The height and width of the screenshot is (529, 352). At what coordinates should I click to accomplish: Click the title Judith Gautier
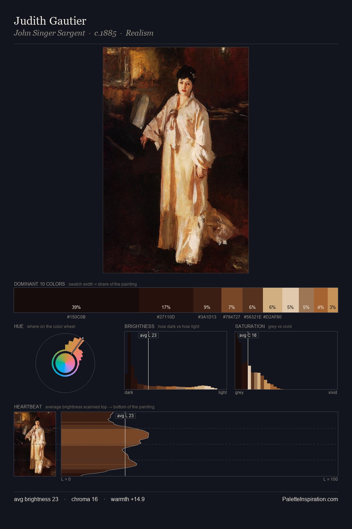[50, 21]
